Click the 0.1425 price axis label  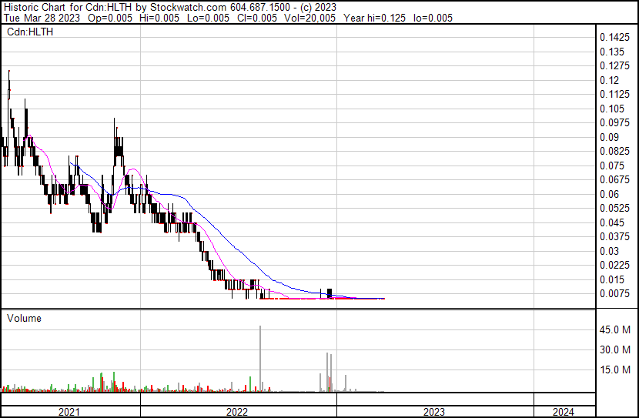coord(615,38)
